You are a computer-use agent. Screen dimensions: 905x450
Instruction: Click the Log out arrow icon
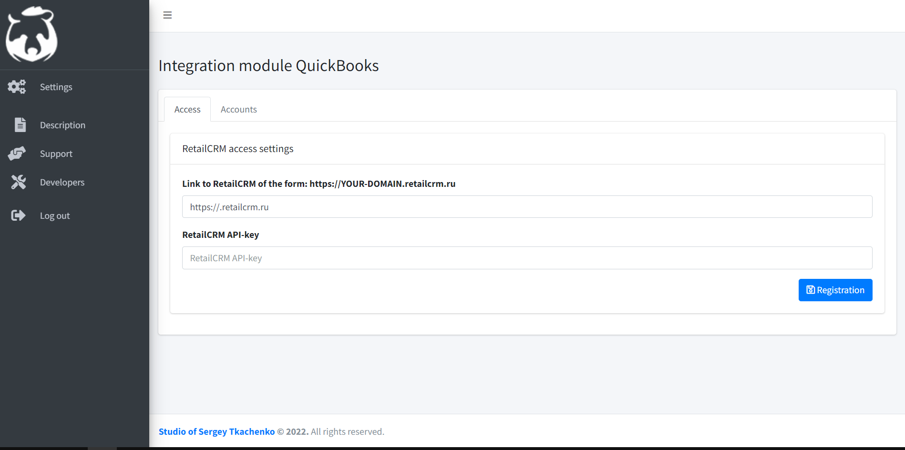(x=18, y=215)
